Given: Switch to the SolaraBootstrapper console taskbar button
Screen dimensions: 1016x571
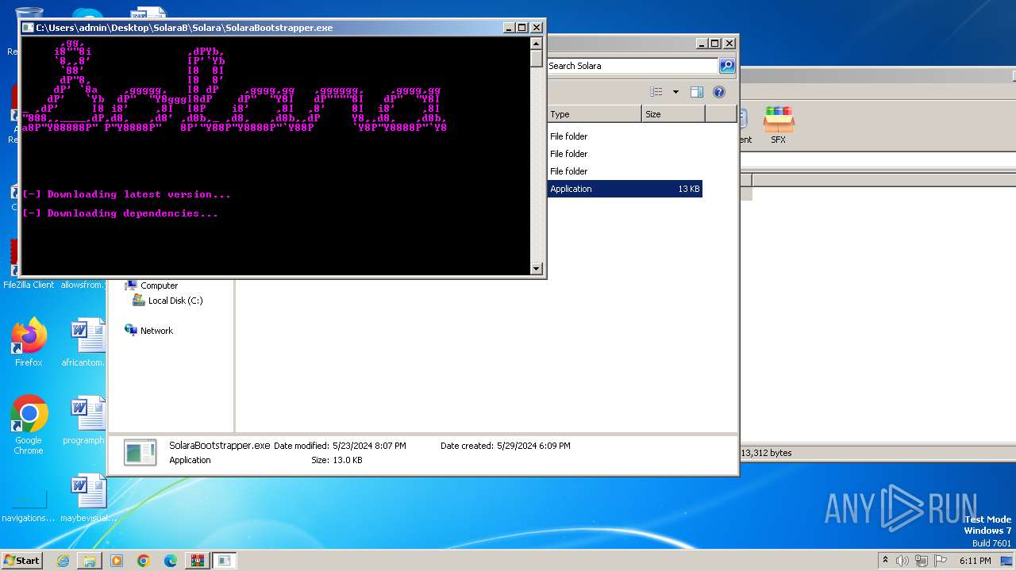Looking at the screenshot, I should coord(225,561).
